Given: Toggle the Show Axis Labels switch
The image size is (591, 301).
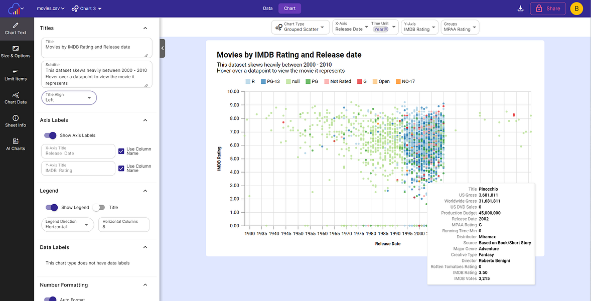Looking at the screenshot, I should (x=50, y=135).
